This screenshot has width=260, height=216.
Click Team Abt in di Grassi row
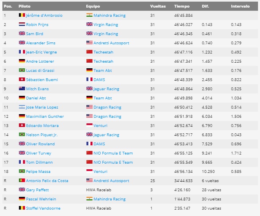103,70
